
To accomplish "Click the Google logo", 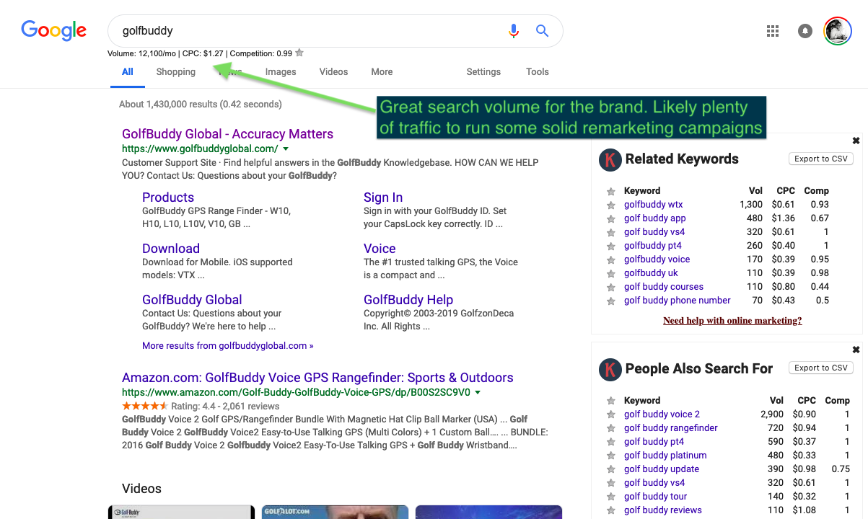I will 54,31.
